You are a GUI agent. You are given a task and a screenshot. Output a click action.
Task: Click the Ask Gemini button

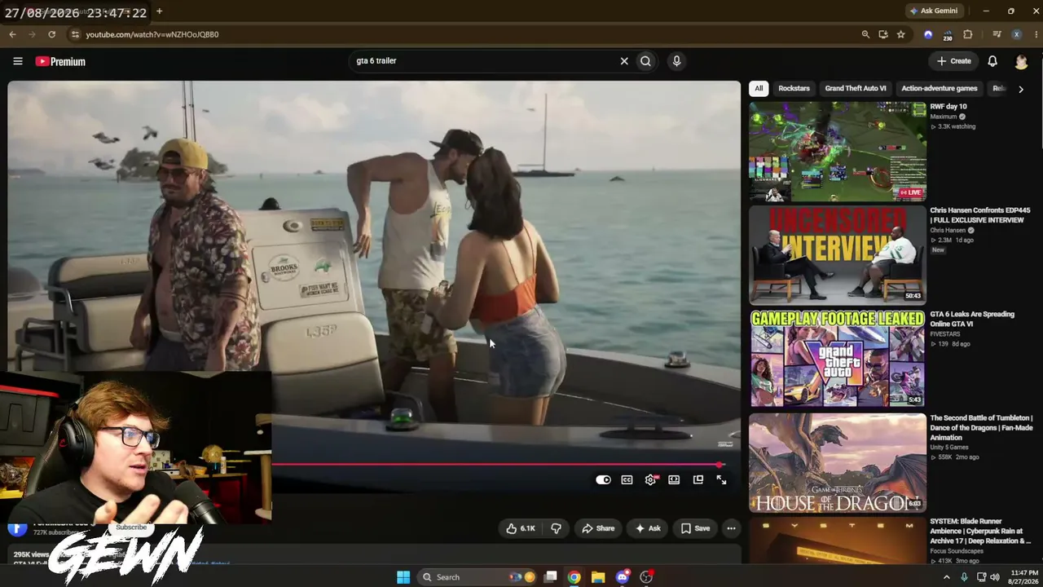coord(934,11)
